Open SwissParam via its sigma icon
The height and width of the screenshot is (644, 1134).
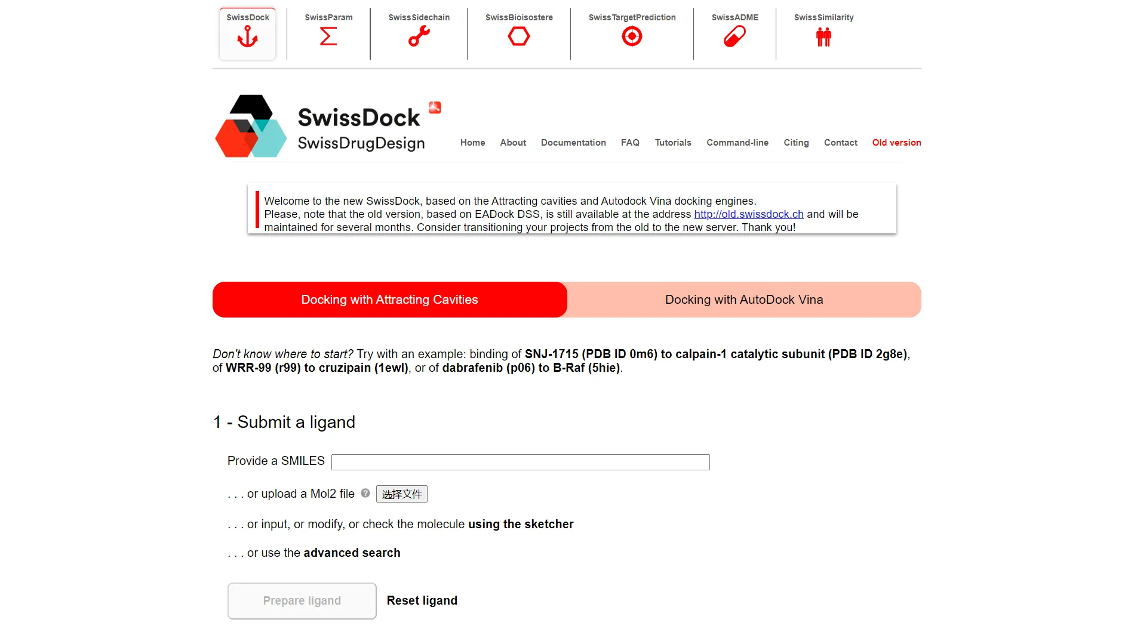[328, 36]
